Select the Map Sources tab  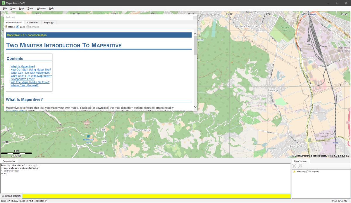301,161
